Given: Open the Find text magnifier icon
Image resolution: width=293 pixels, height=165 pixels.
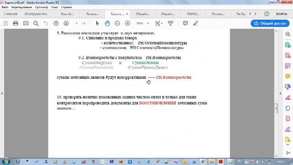Looking at the screenshot, I should pos(36,23).
